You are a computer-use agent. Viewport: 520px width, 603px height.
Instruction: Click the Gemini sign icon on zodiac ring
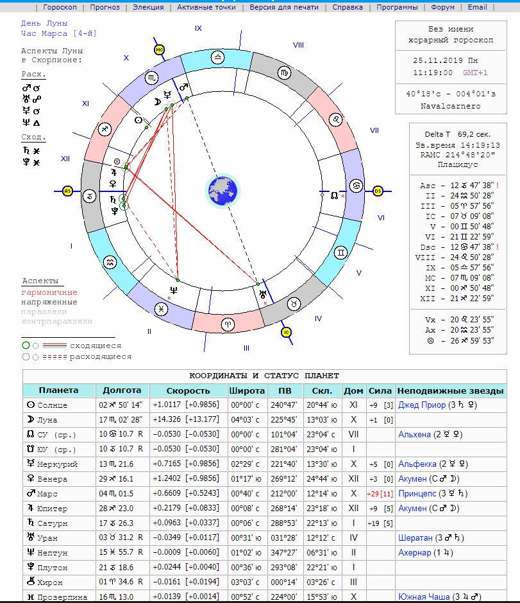[341, 252]
